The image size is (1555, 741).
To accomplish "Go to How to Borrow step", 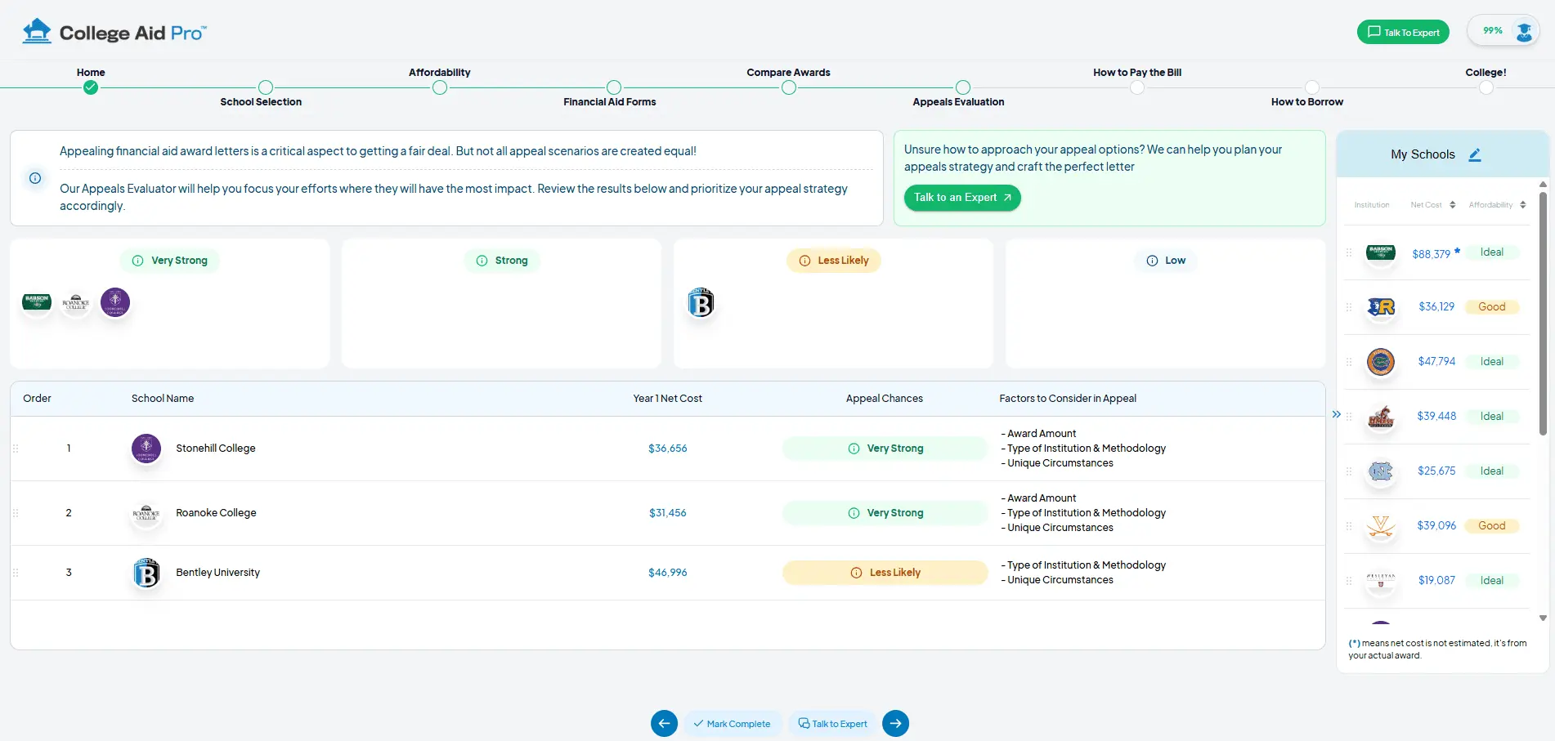I will 1312,87.
